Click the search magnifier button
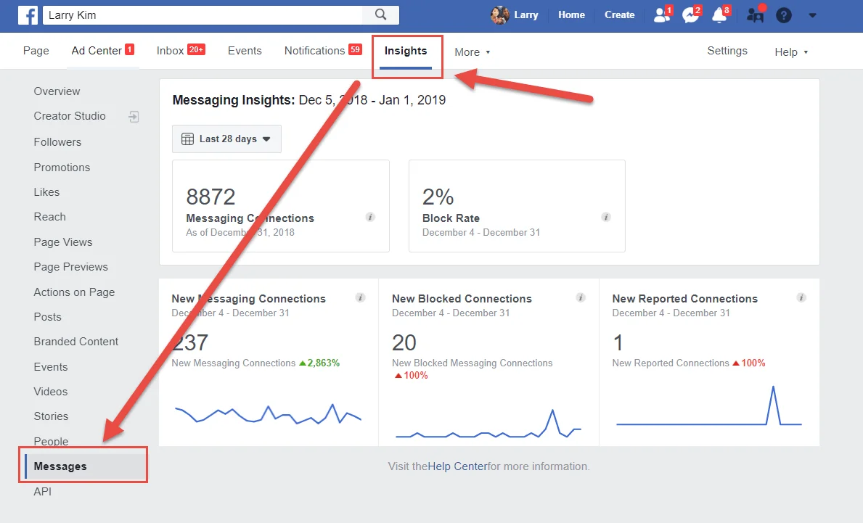The height and width of the screenshot is (523, 863). pos(381,15)
